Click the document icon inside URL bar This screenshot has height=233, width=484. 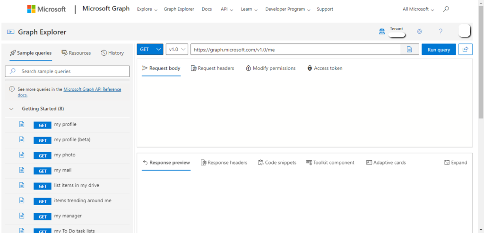pos(409,49)
